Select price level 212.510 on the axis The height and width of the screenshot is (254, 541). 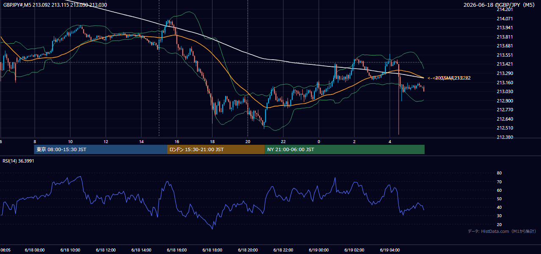(505, 128)
